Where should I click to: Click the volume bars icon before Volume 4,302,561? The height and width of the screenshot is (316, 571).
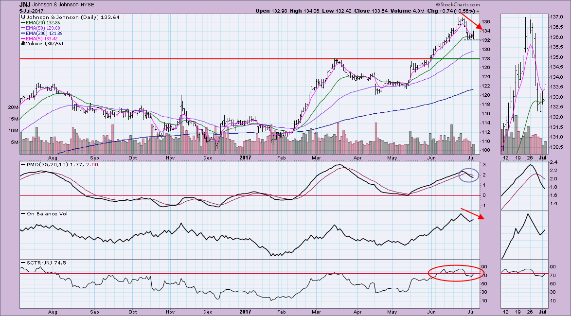(23, 43)
